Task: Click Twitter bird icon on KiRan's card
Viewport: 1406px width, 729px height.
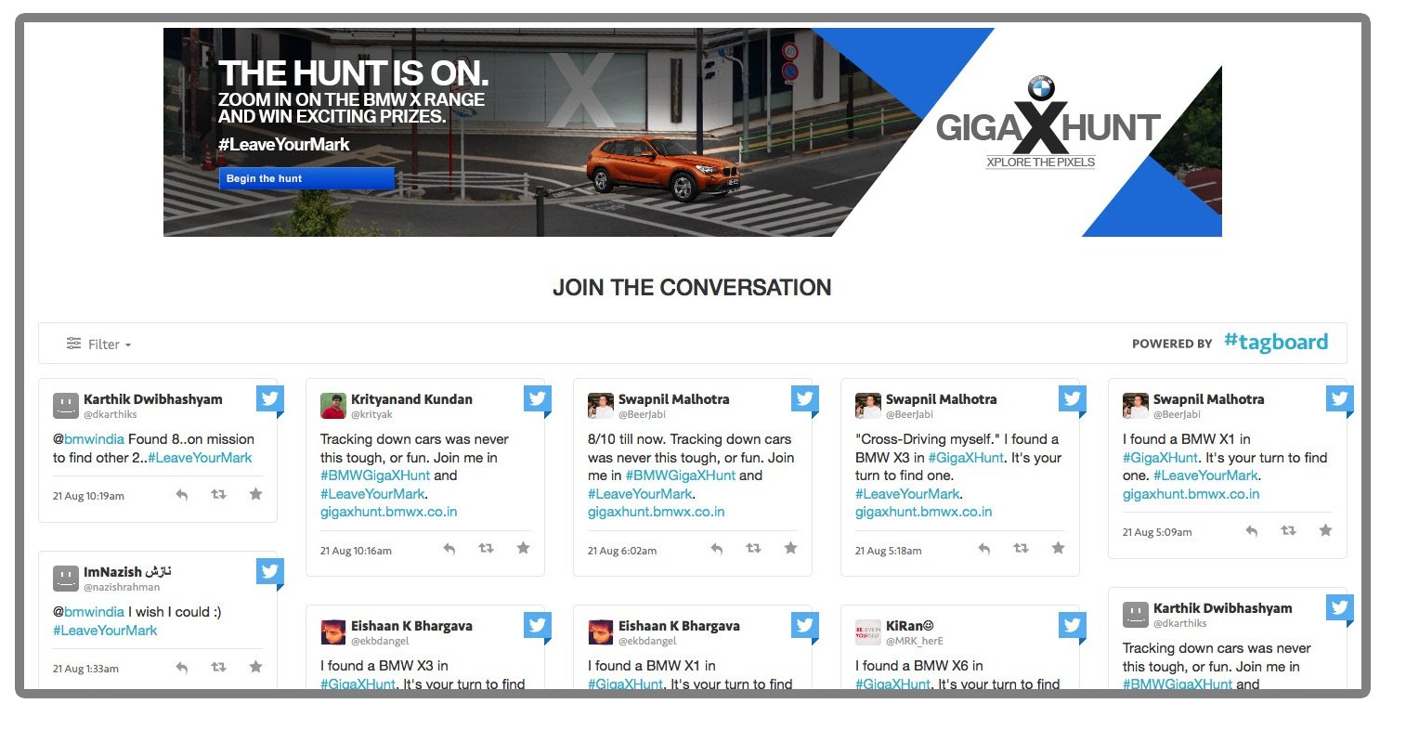Action: (x=1073, y=626)
